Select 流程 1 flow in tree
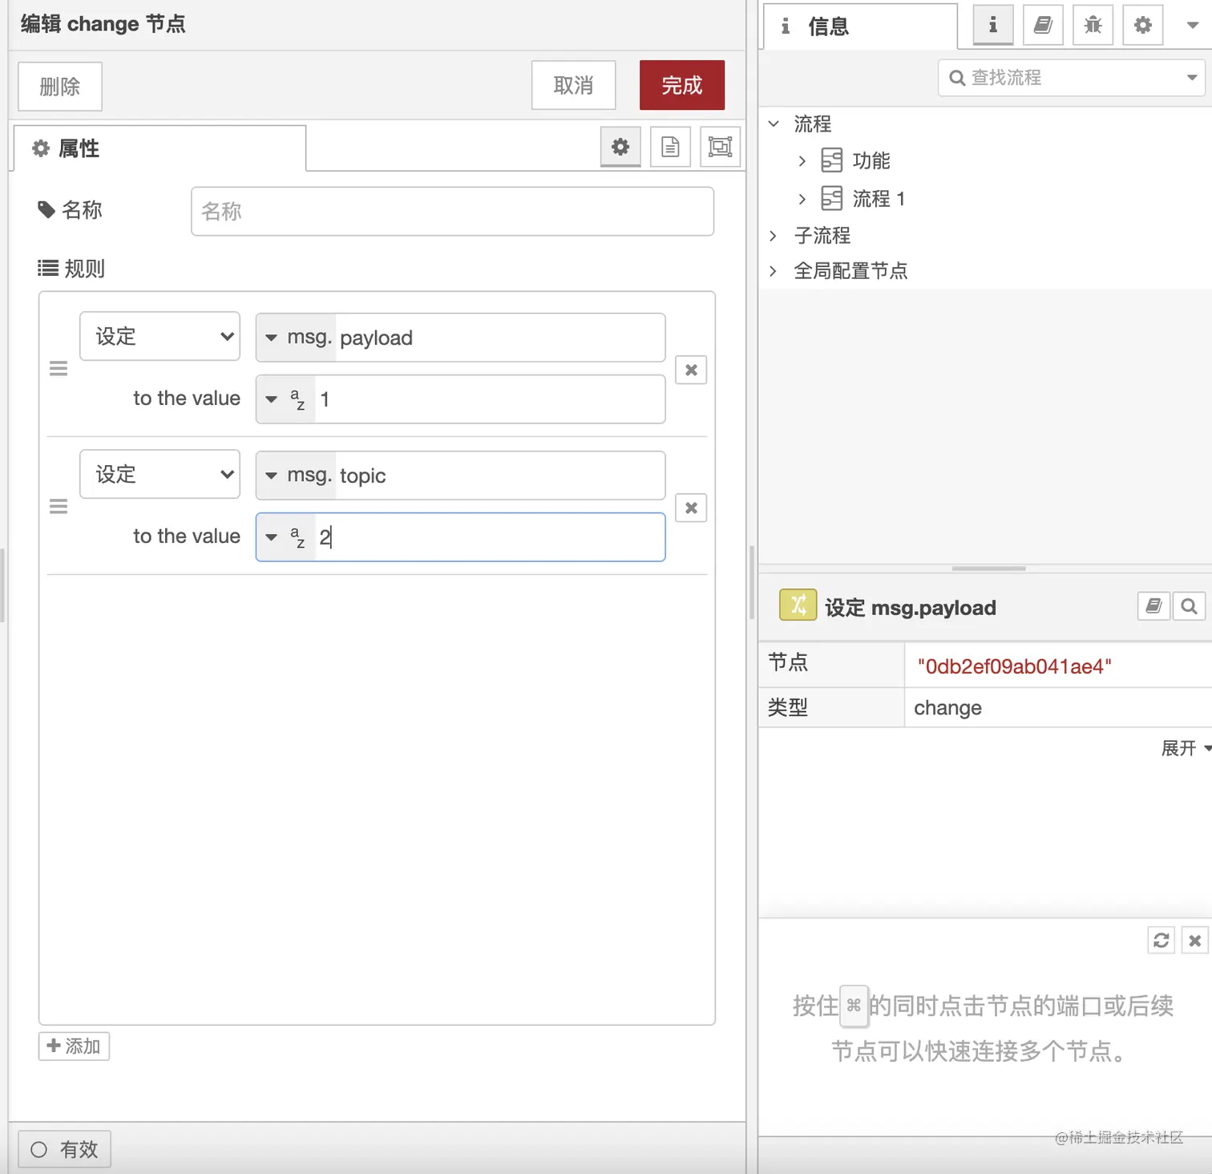The image size is (1212, 1174). (x=879, y=198)
